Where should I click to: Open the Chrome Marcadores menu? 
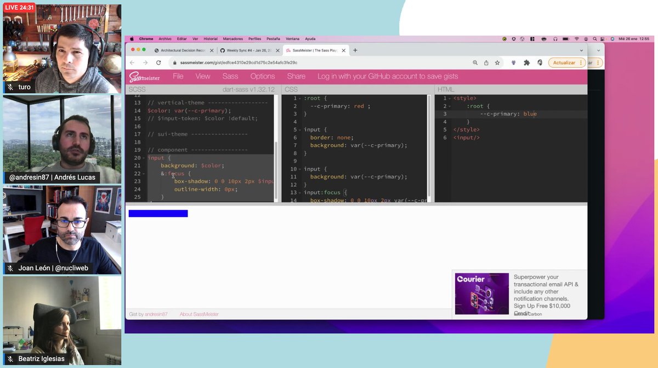232,39
